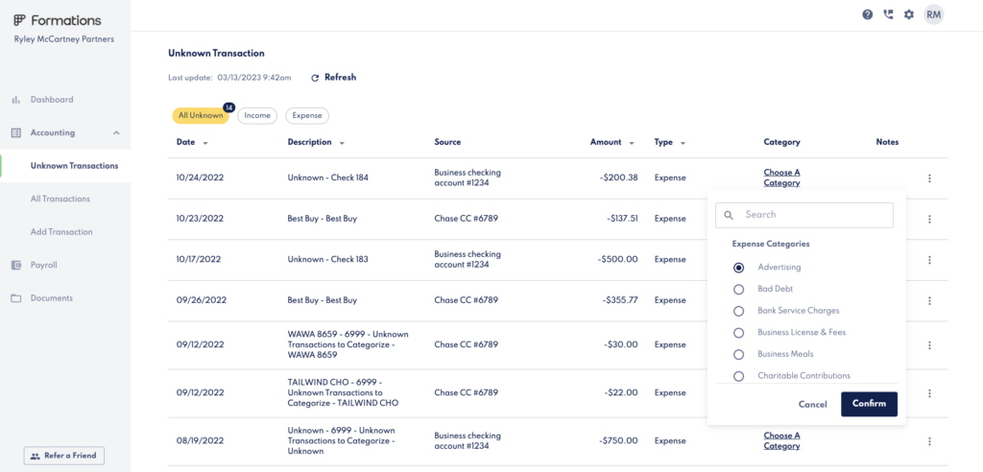Image resolution: width=983 pixels, height=472 pixels.
Task: Click Choose A Category for the 08/19/2022 row
Action: [x=781, y=440]
